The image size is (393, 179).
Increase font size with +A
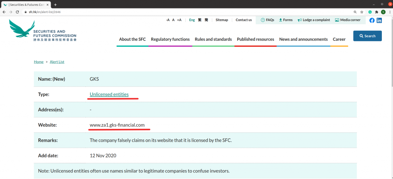point(179,20)
